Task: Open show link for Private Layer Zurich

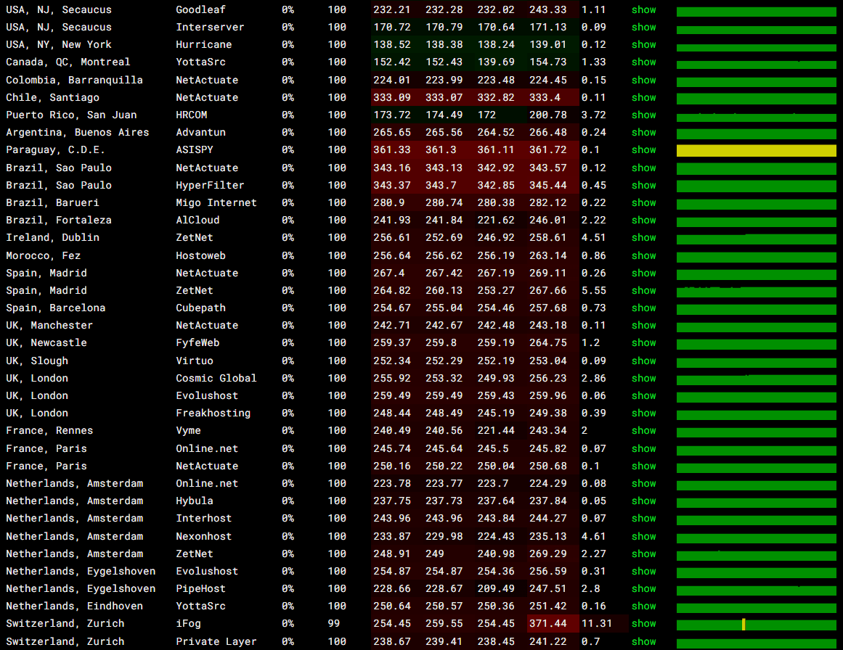Action: pyautogui.click(x=643, y=641)
